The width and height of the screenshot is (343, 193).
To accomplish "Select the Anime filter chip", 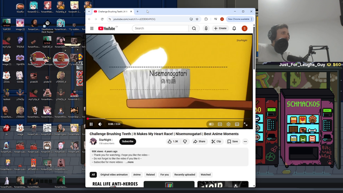I will point(137,175).
